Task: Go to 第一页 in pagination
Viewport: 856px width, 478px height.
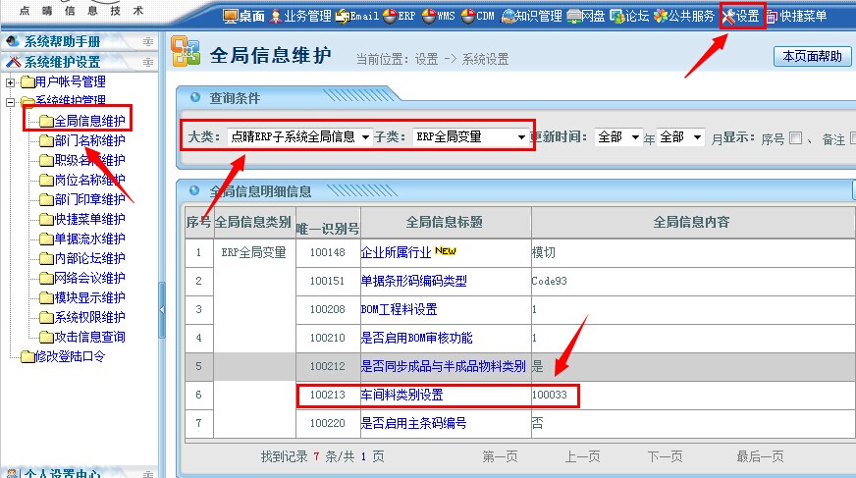Action: tap(500, 456)
